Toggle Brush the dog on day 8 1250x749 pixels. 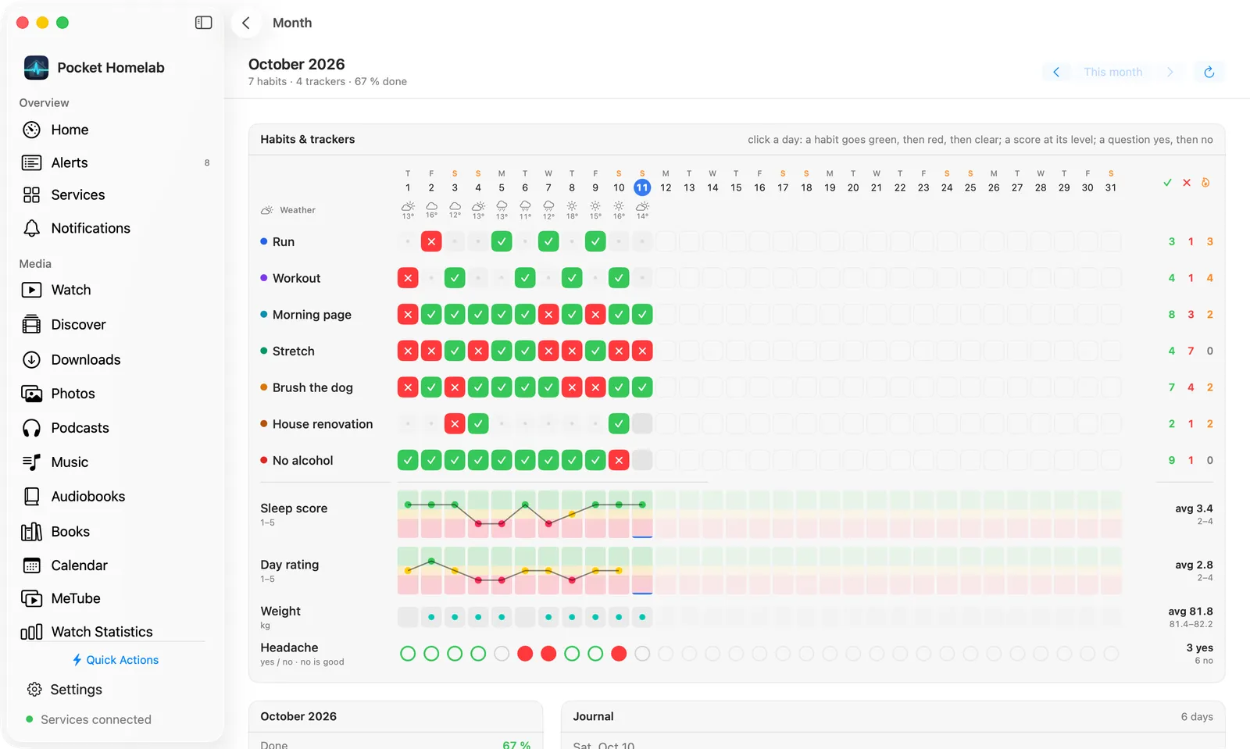tap(572, 387)
